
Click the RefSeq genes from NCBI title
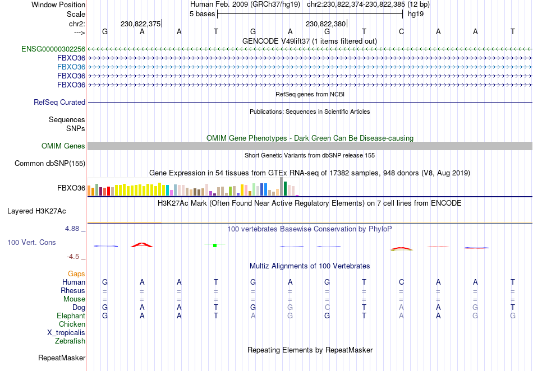point(310,94)
